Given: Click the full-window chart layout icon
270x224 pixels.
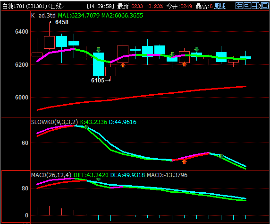Looking at the screenshot, I should 265,6.
